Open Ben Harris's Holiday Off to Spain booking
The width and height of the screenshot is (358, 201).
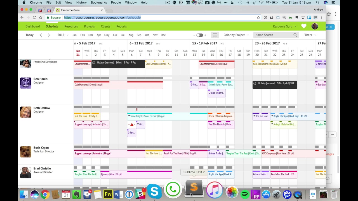click(275, 85)
